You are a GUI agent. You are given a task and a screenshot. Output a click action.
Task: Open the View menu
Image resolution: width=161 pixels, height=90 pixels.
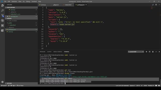20,1
